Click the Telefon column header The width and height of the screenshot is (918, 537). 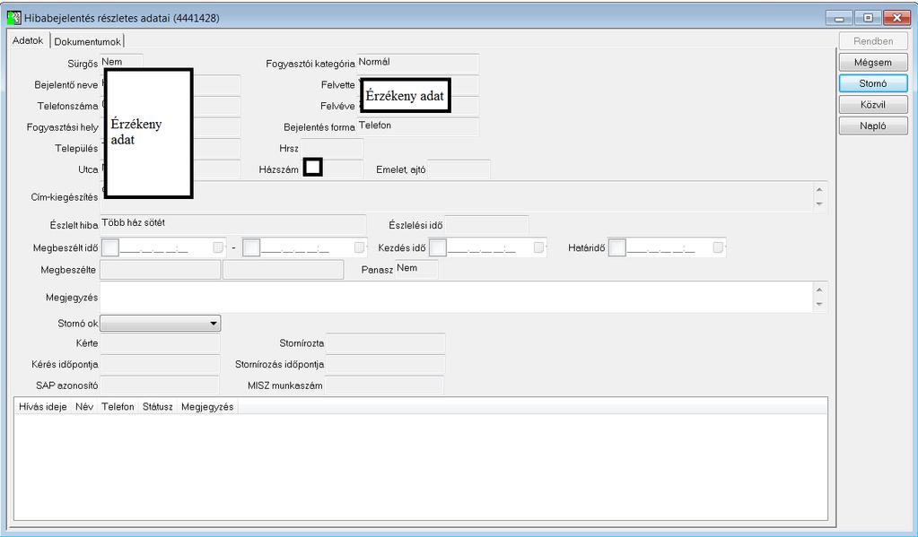click(x=118, y=406)
